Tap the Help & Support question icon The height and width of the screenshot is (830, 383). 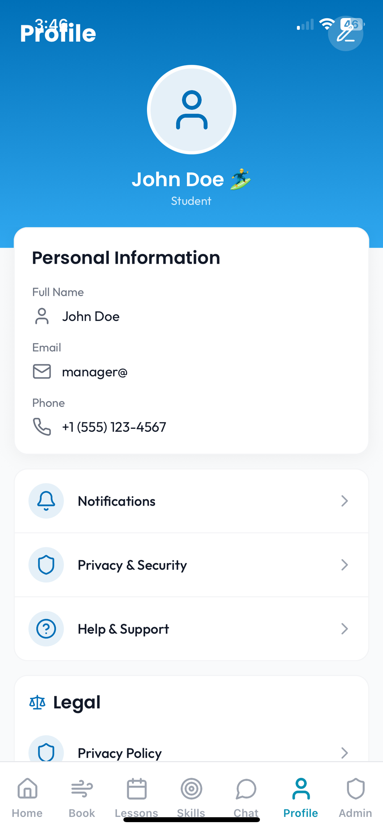coord(46,628)
